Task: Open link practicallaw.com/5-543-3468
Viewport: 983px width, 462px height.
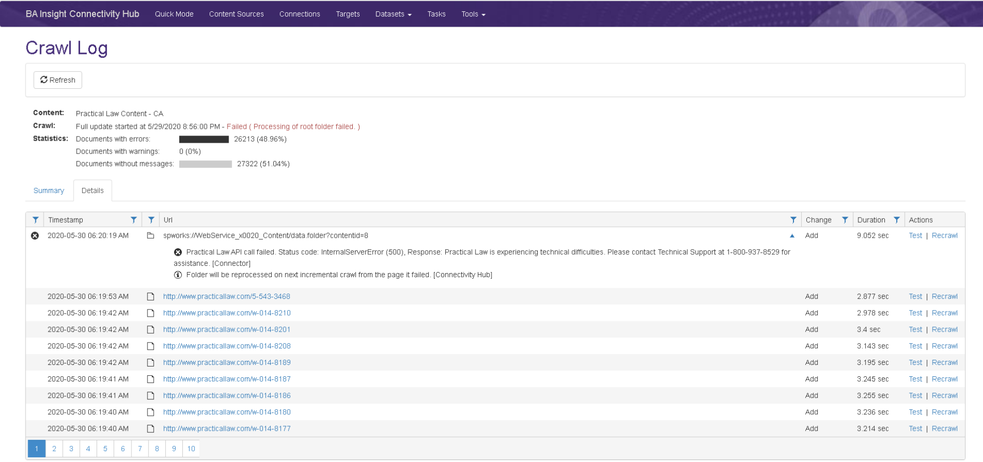Action: (226, 297)
